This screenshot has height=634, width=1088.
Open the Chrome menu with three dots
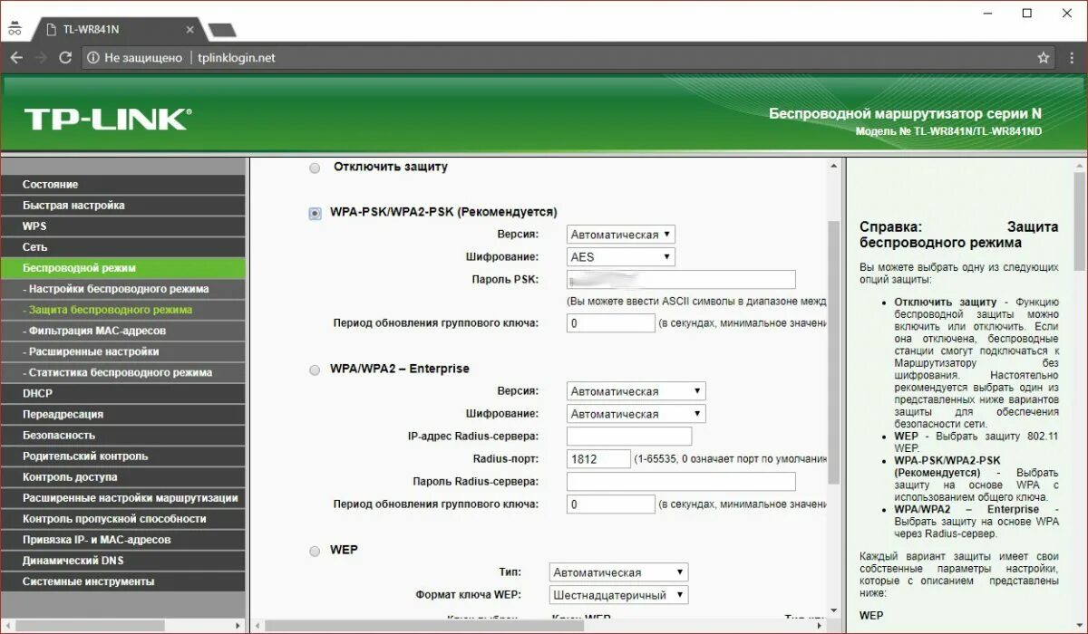(x=1071, y=57)
